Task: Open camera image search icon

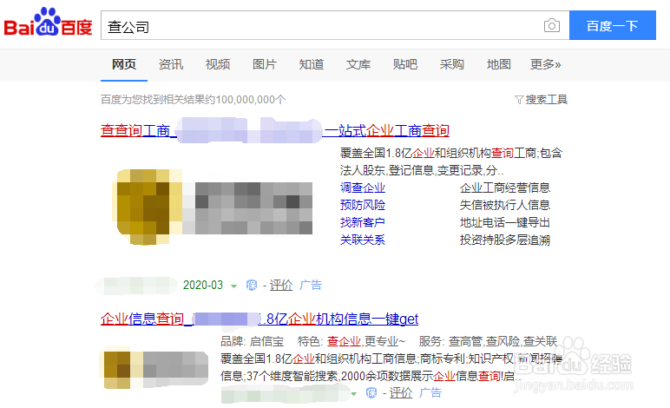Action: click(x=552, y=26)
